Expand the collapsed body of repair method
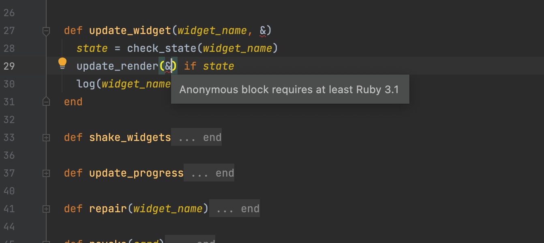 click(234, 208)
